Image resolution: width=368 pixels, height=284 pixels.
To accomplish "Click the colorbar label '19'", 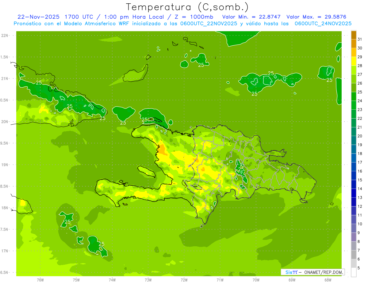I will click(x=360, y=145).
